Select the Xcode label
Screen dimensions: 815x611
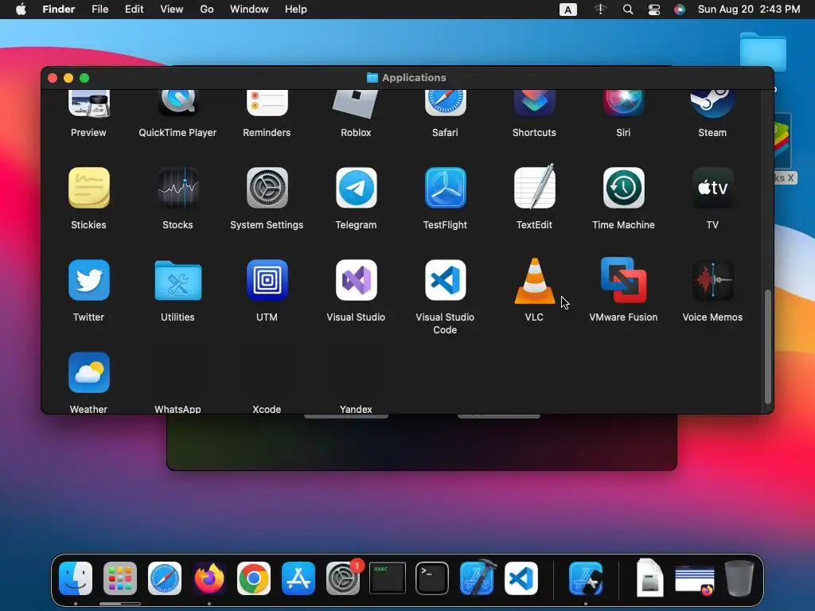267,409
